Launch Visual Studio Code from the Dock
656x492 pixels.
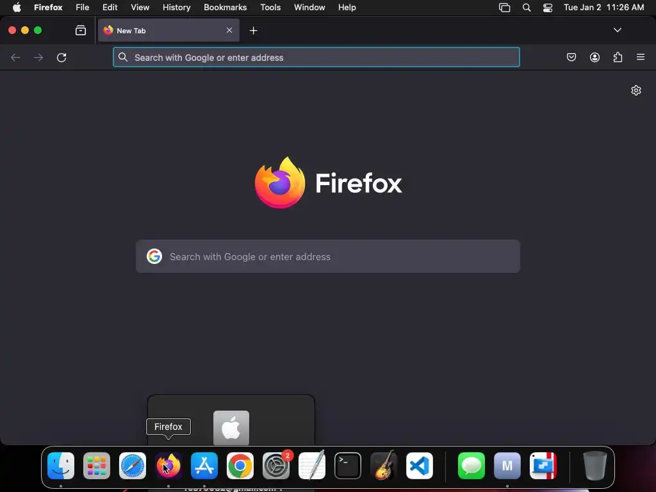point(420,466)
